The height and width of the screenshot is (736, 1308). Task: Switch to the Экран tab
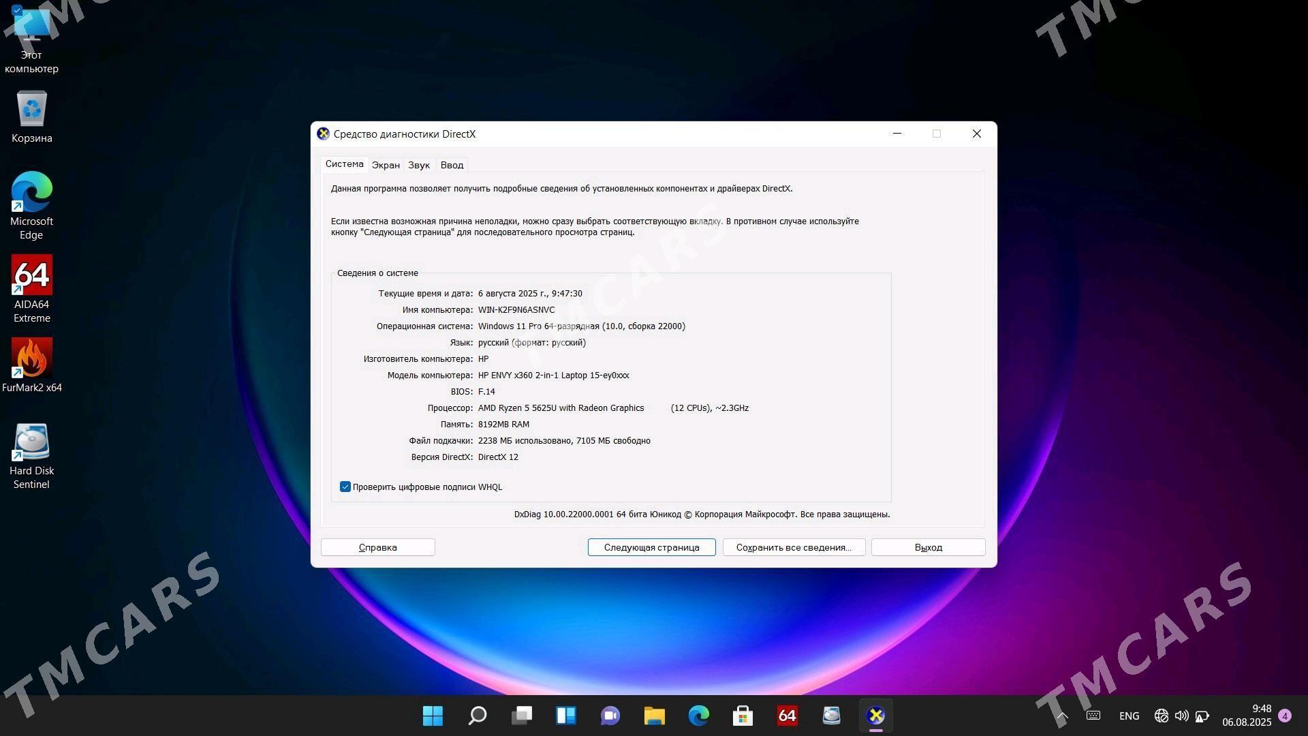click(386, 165)
